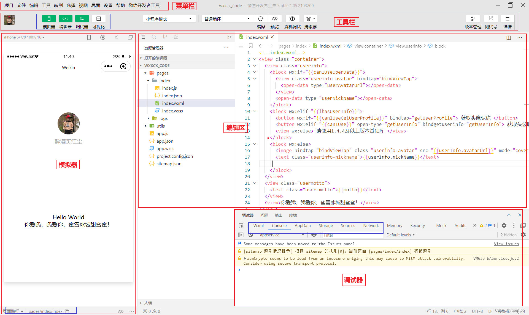The height and width of the screenshot is (315, 529).
Task: Click the element inspect picker icon
Action: [x=241, y=226]
